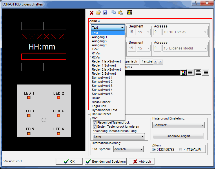Click the copy icon in toolbar
Viewport: 215px width, 169px height.
(114, 13)
